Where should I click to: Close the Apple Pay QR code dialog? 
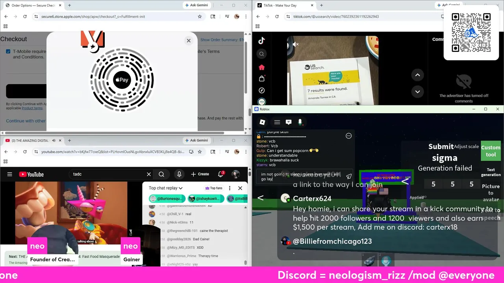189,40
